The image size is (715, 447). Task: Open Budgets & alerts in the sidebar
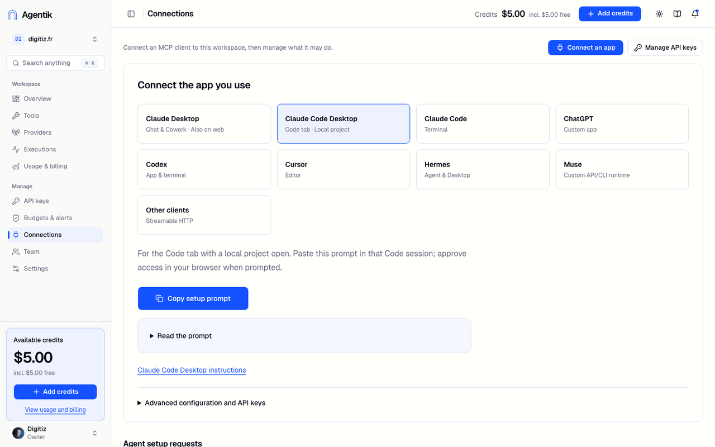(55, 218)
